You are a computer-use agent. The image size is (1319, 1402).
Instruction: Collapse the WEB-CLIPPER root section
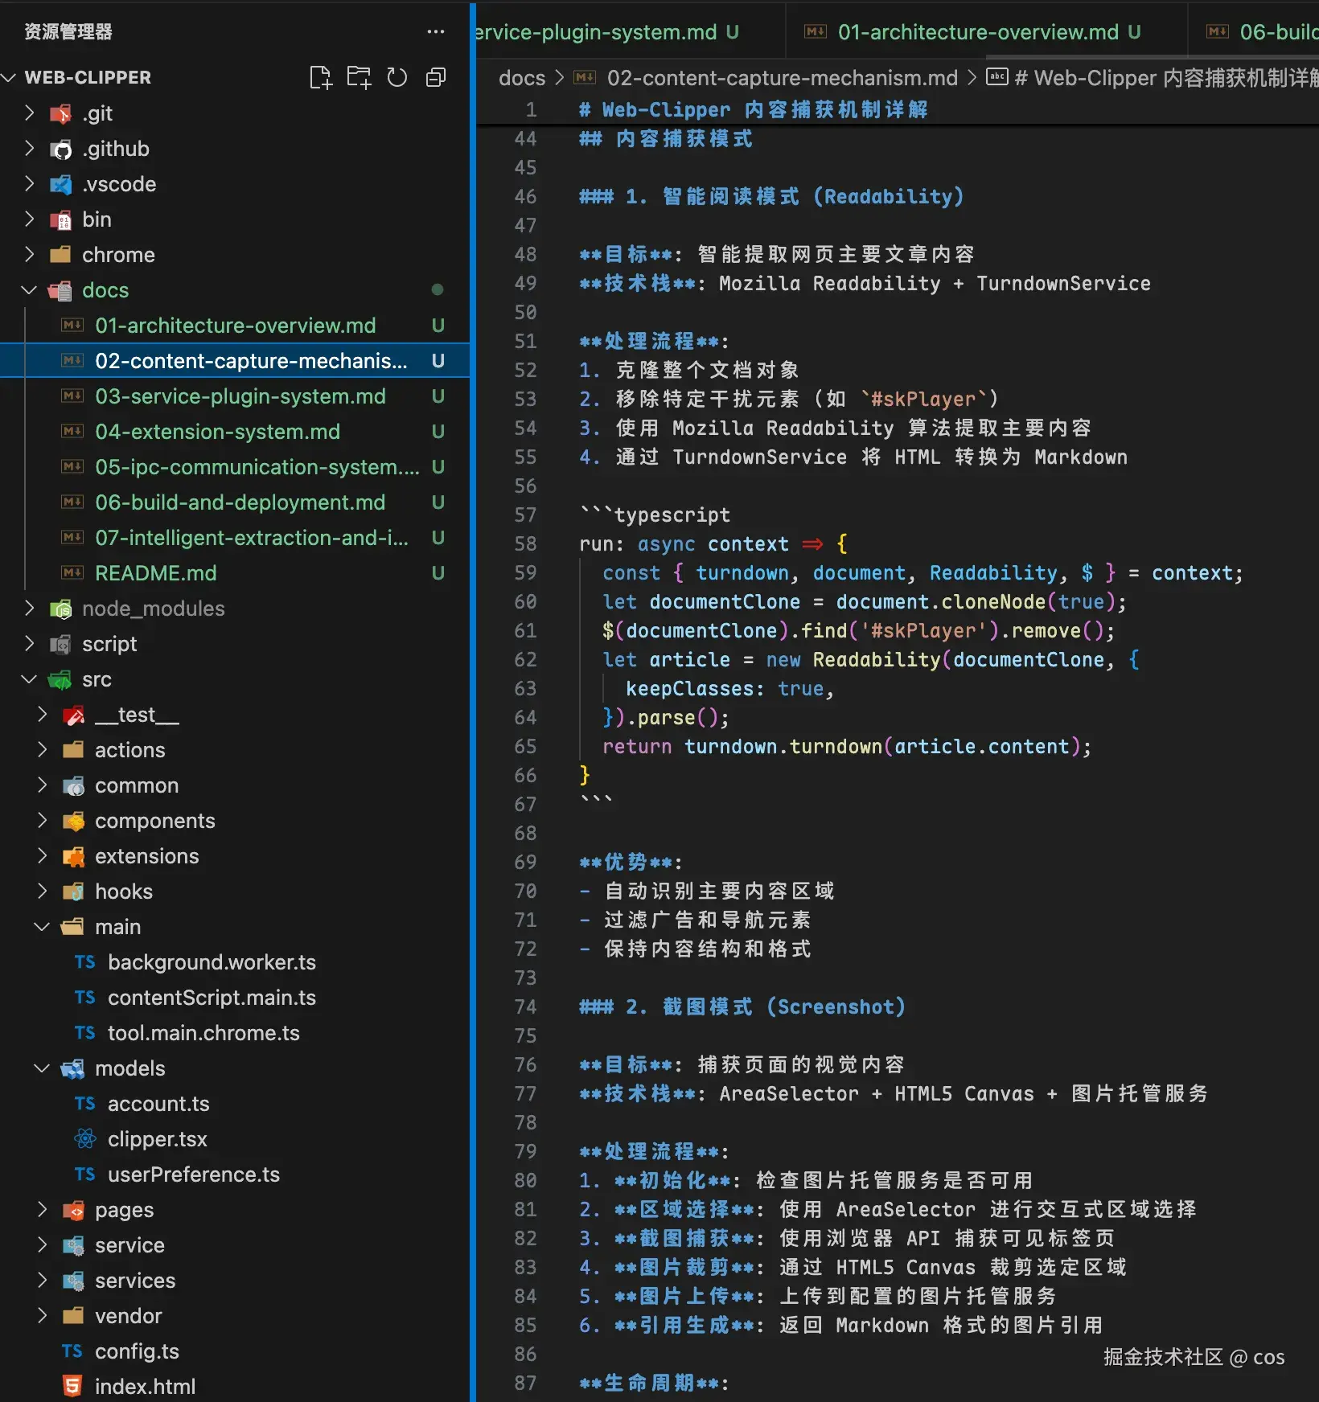click(x=10, y=77)
